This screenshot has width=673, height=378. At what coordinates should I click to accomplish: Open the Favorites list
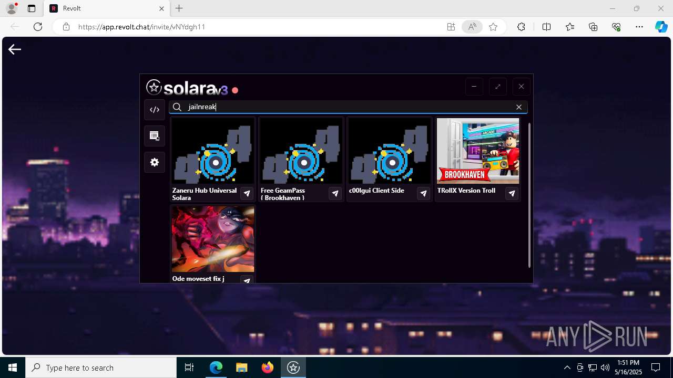pos(570,27)
